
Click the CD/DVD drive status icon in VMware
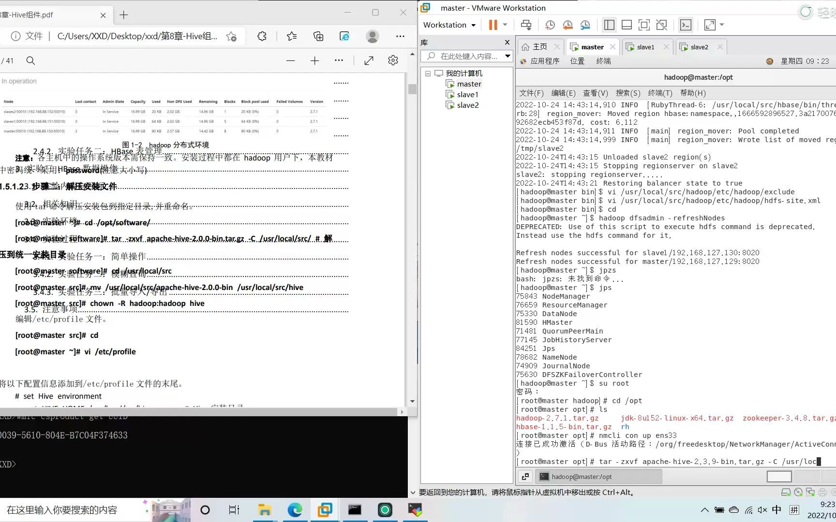pyautogui.click(x=798, y=493)
